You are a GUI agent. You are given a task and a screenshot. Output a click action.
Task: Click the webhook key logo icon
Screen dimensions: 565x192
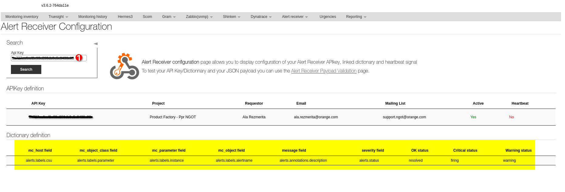coord(125,66)
